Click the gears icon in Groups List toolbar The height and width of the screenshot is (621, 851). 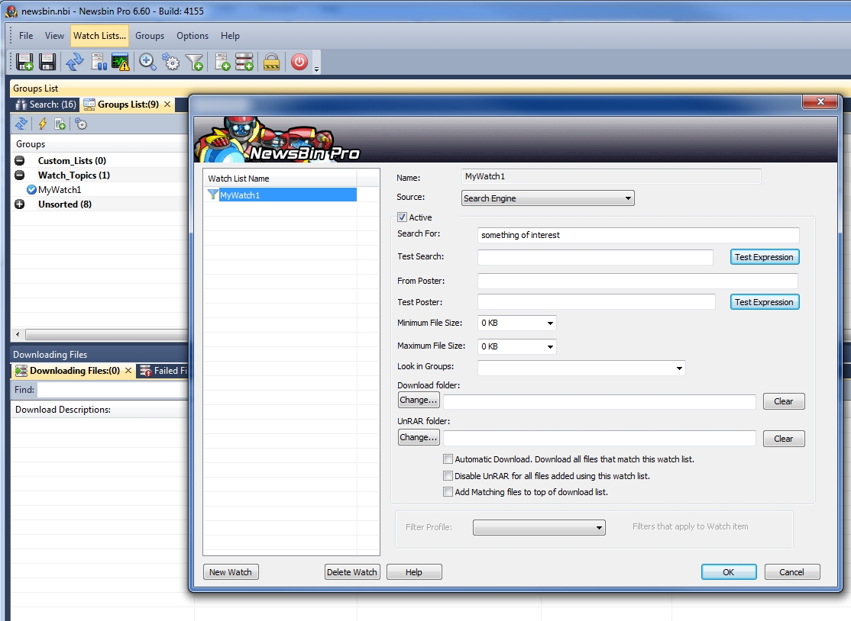click(81, 124)
